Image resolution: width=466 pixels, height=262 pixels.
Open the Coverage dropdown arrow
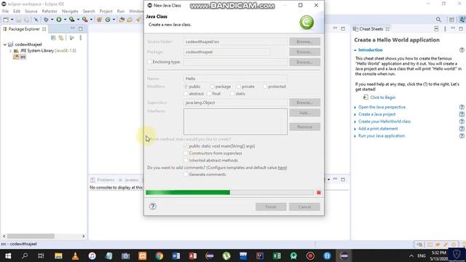click(x=78, y=20)
